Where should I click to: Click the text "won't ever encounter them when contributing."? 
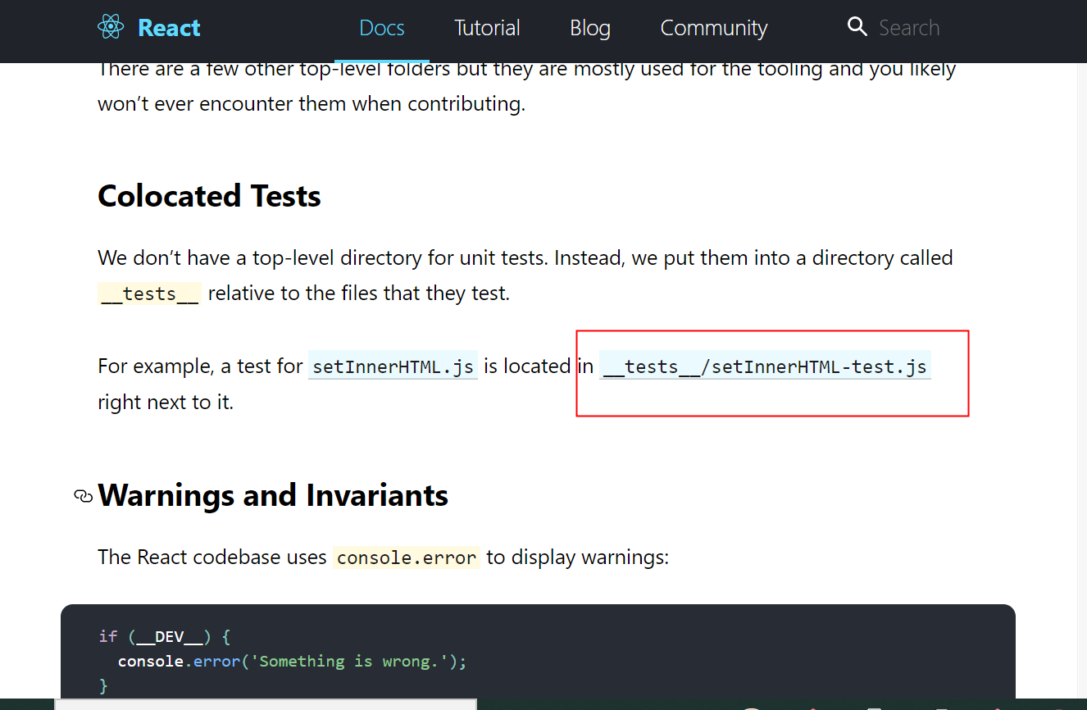point(312,104)
